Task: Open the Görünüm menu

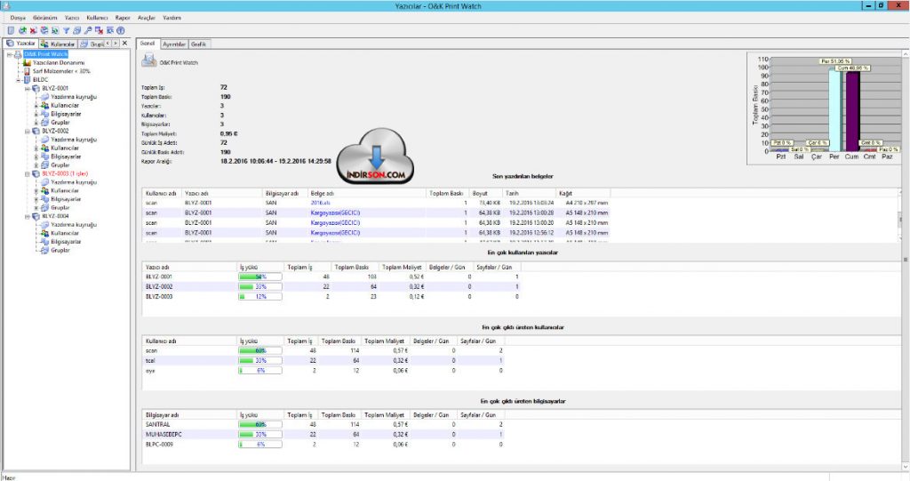Action: (44, 18)
